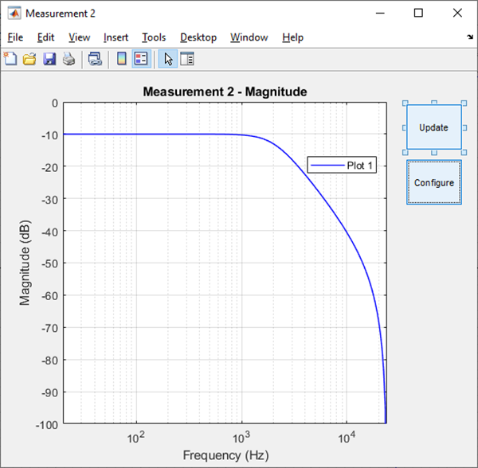Open the Property Inspector from the toolbar

pos(187,59)
